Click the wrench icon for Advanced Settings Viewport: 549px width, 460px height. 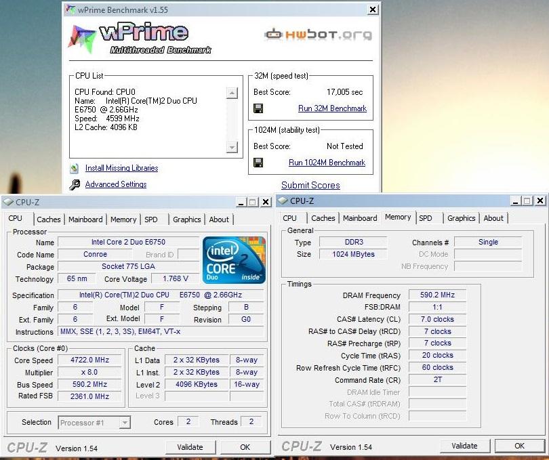75,184
